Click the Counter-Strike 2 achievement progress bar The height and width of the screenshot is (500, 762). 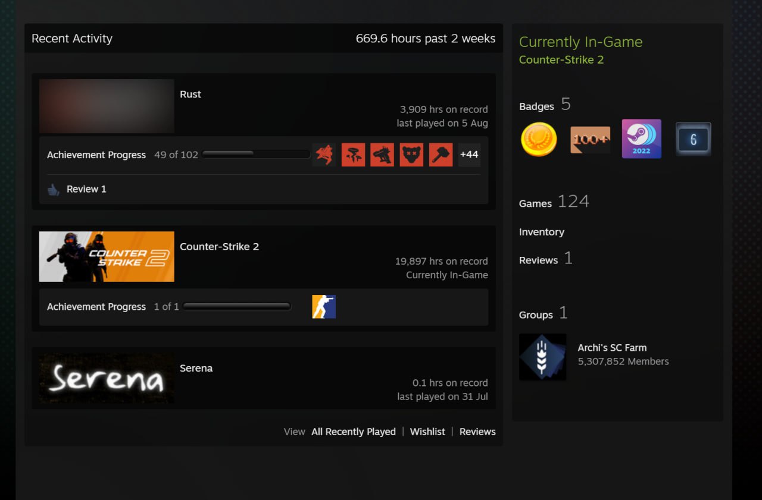pos(237,307)
